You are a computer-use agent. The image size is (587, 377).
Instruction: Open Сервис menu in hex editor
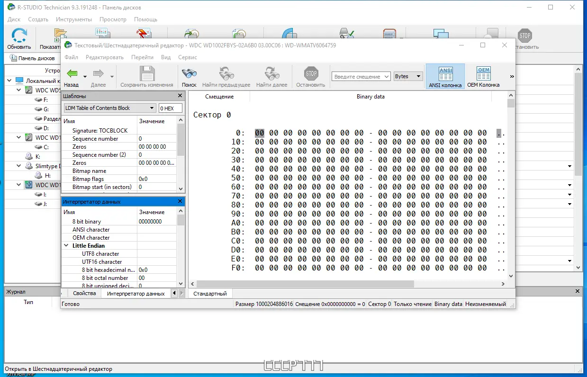188,57
